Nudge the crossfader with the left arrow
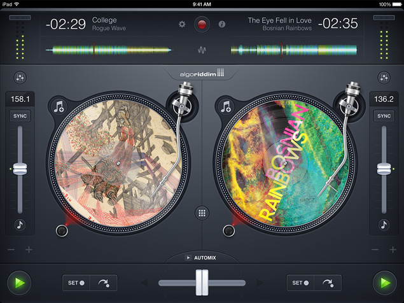The image size is (404, 303). pyautogui.click(x=144, y=283)
